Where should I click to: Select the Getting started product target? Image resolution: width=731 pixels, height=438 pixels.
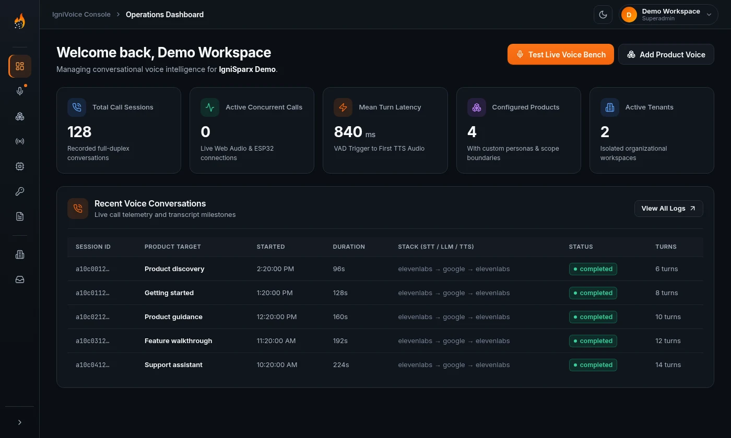(x=169, y=293)
